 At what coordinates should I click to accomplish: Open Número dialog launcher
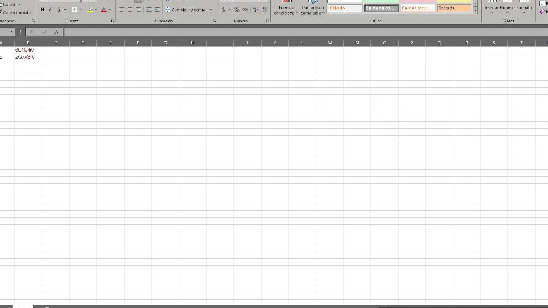pyautogui.click(x=268, y=21)
